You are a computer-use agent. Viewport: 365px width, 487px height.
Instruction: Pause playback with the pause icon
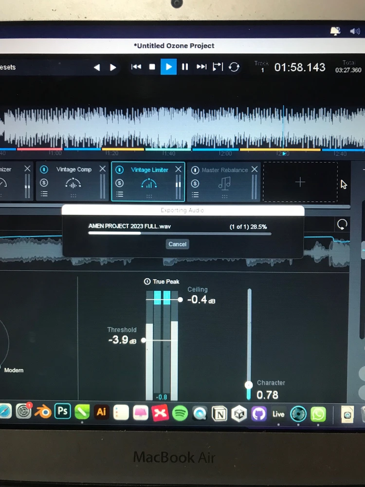[x=185, y=67]
